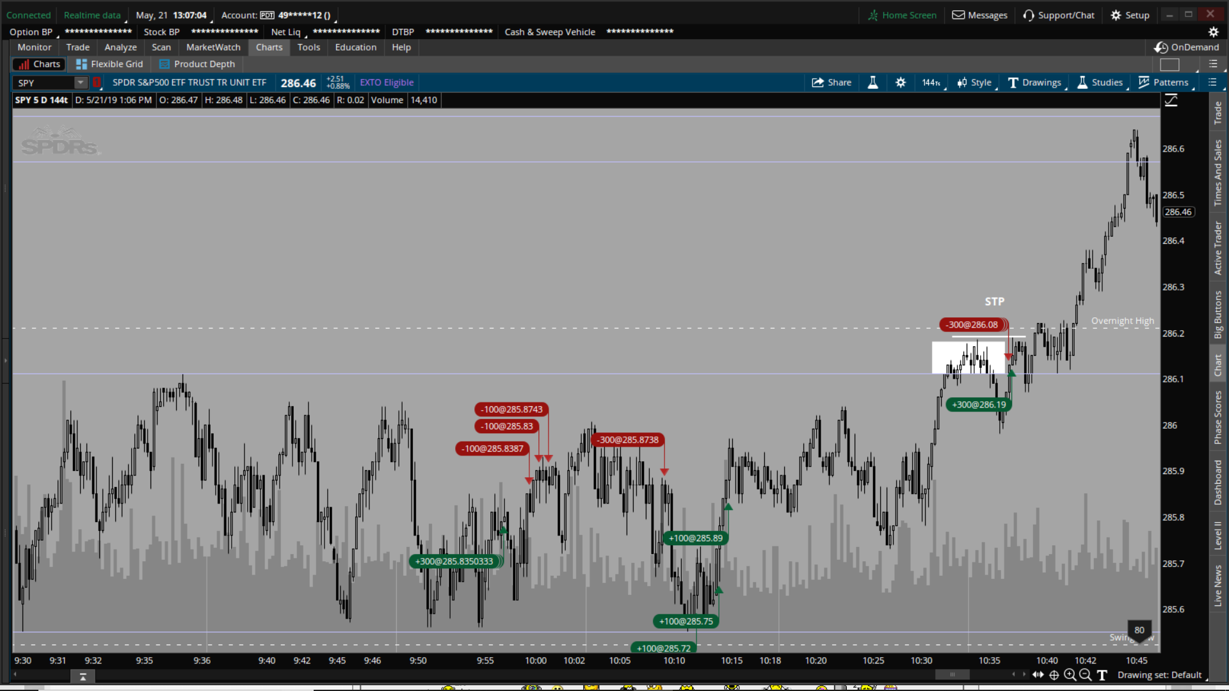Viewport: 1229px width, 691px height.
Task: Select the text drawing tool icon at bottom
Action: coord(1102,675)
